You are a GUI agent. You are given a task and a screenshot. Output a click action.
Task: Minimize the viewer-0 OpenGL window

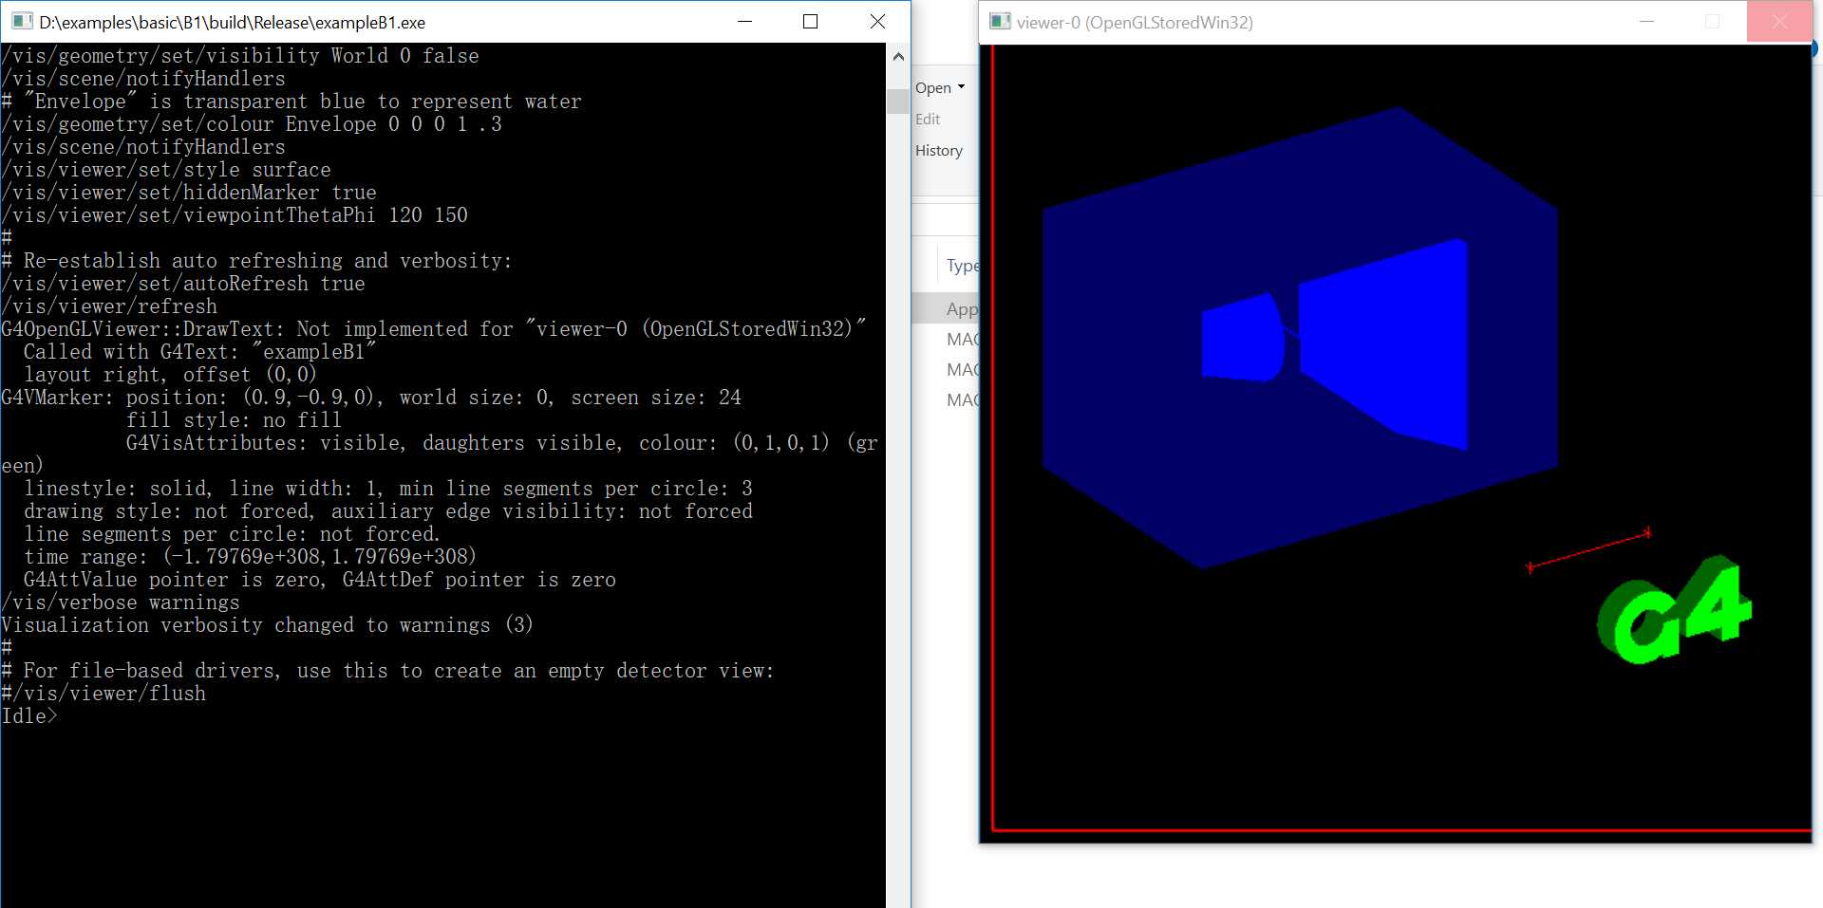pos(1647,22)
